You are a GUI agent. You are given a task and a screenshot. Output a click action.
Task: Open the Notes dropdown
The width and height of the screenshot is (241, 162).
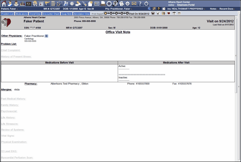(214, 9)
